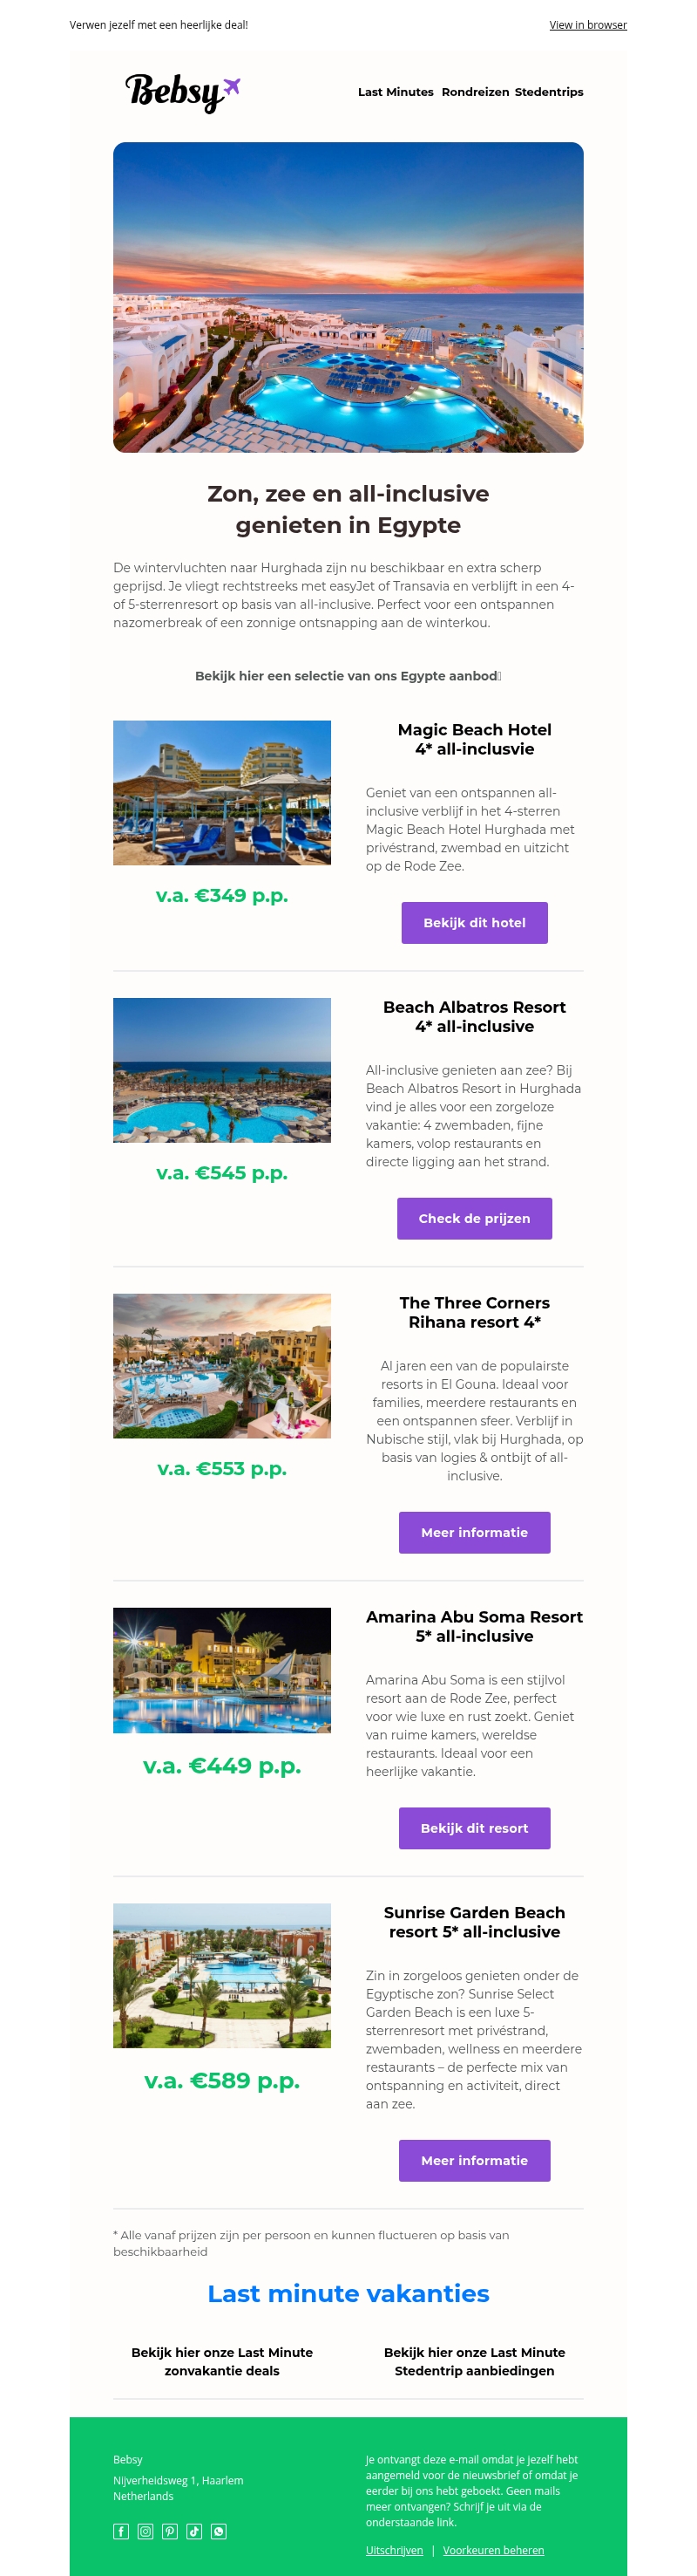The width and height of the screenshot is (697, 2576).
Task: Click the View in browser link
Action: pos(587,25)
